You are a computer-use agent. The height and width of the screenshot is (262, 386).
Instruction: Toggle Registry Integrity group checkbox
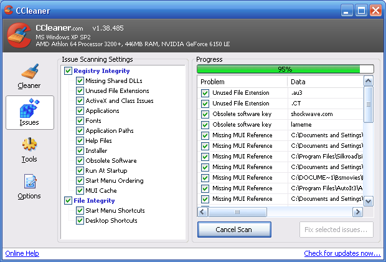tap(68, 71)
